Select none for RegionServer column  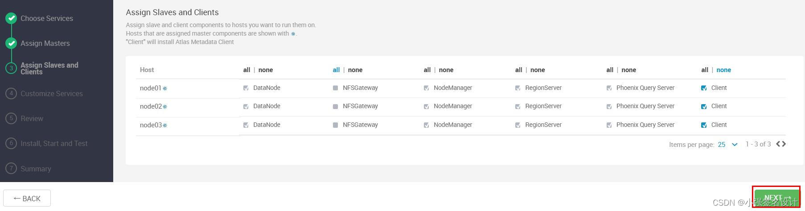click(x=538, y=70)
